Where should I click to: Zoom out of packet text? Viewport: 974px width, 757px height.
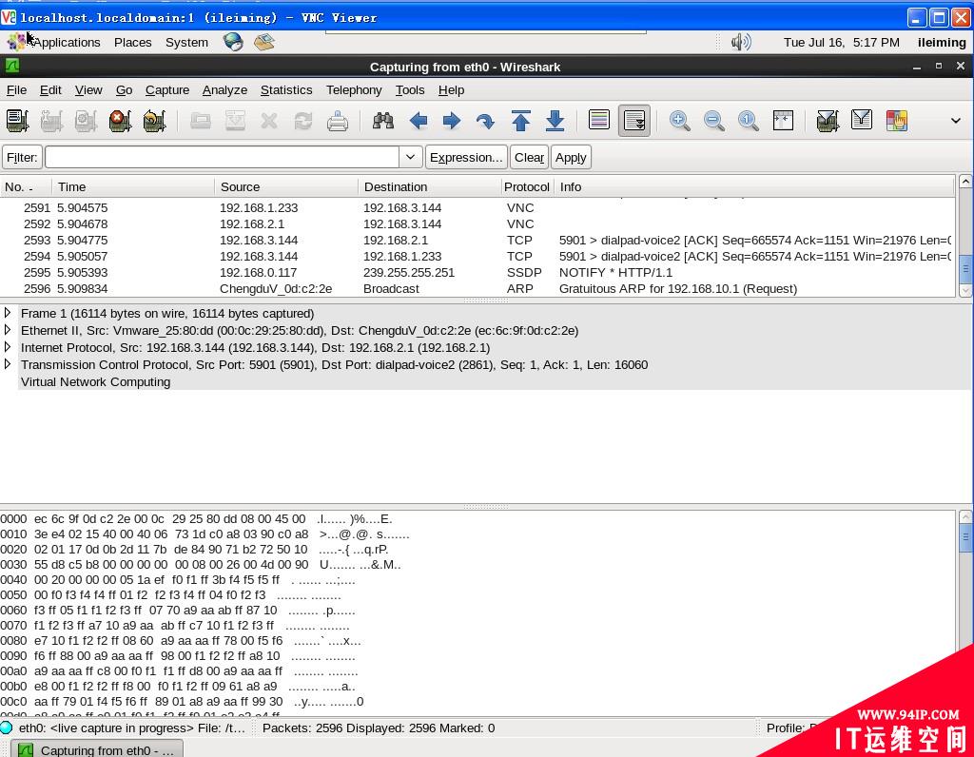point(713,120)
